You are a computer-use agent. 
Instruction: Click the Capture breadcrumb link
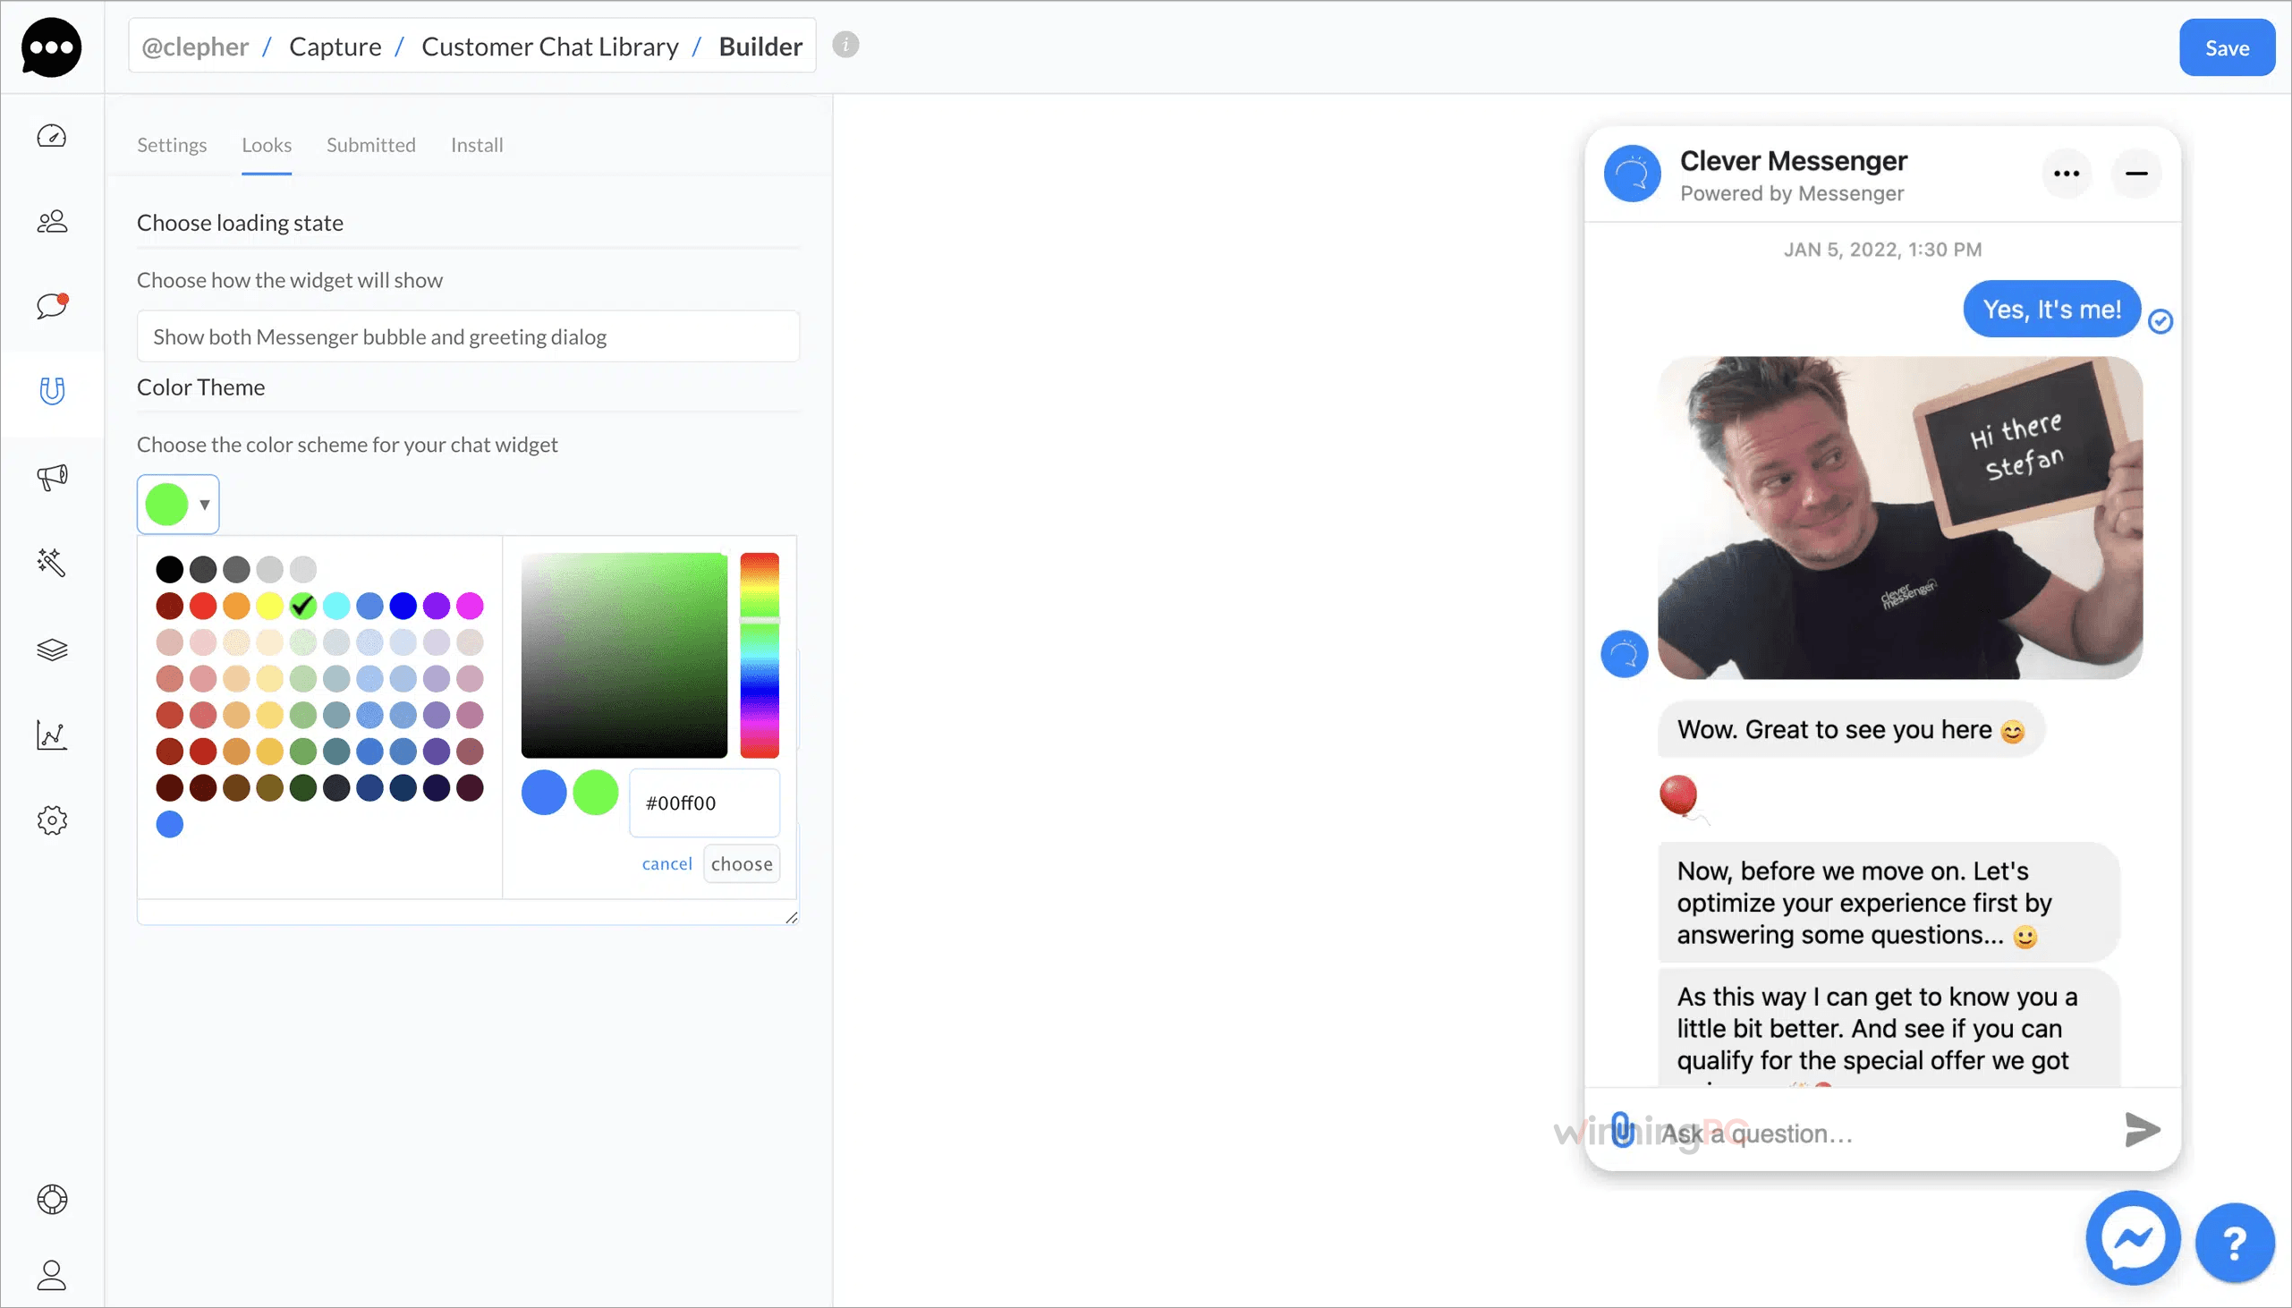pyautogui.click(x=335, y=46)
